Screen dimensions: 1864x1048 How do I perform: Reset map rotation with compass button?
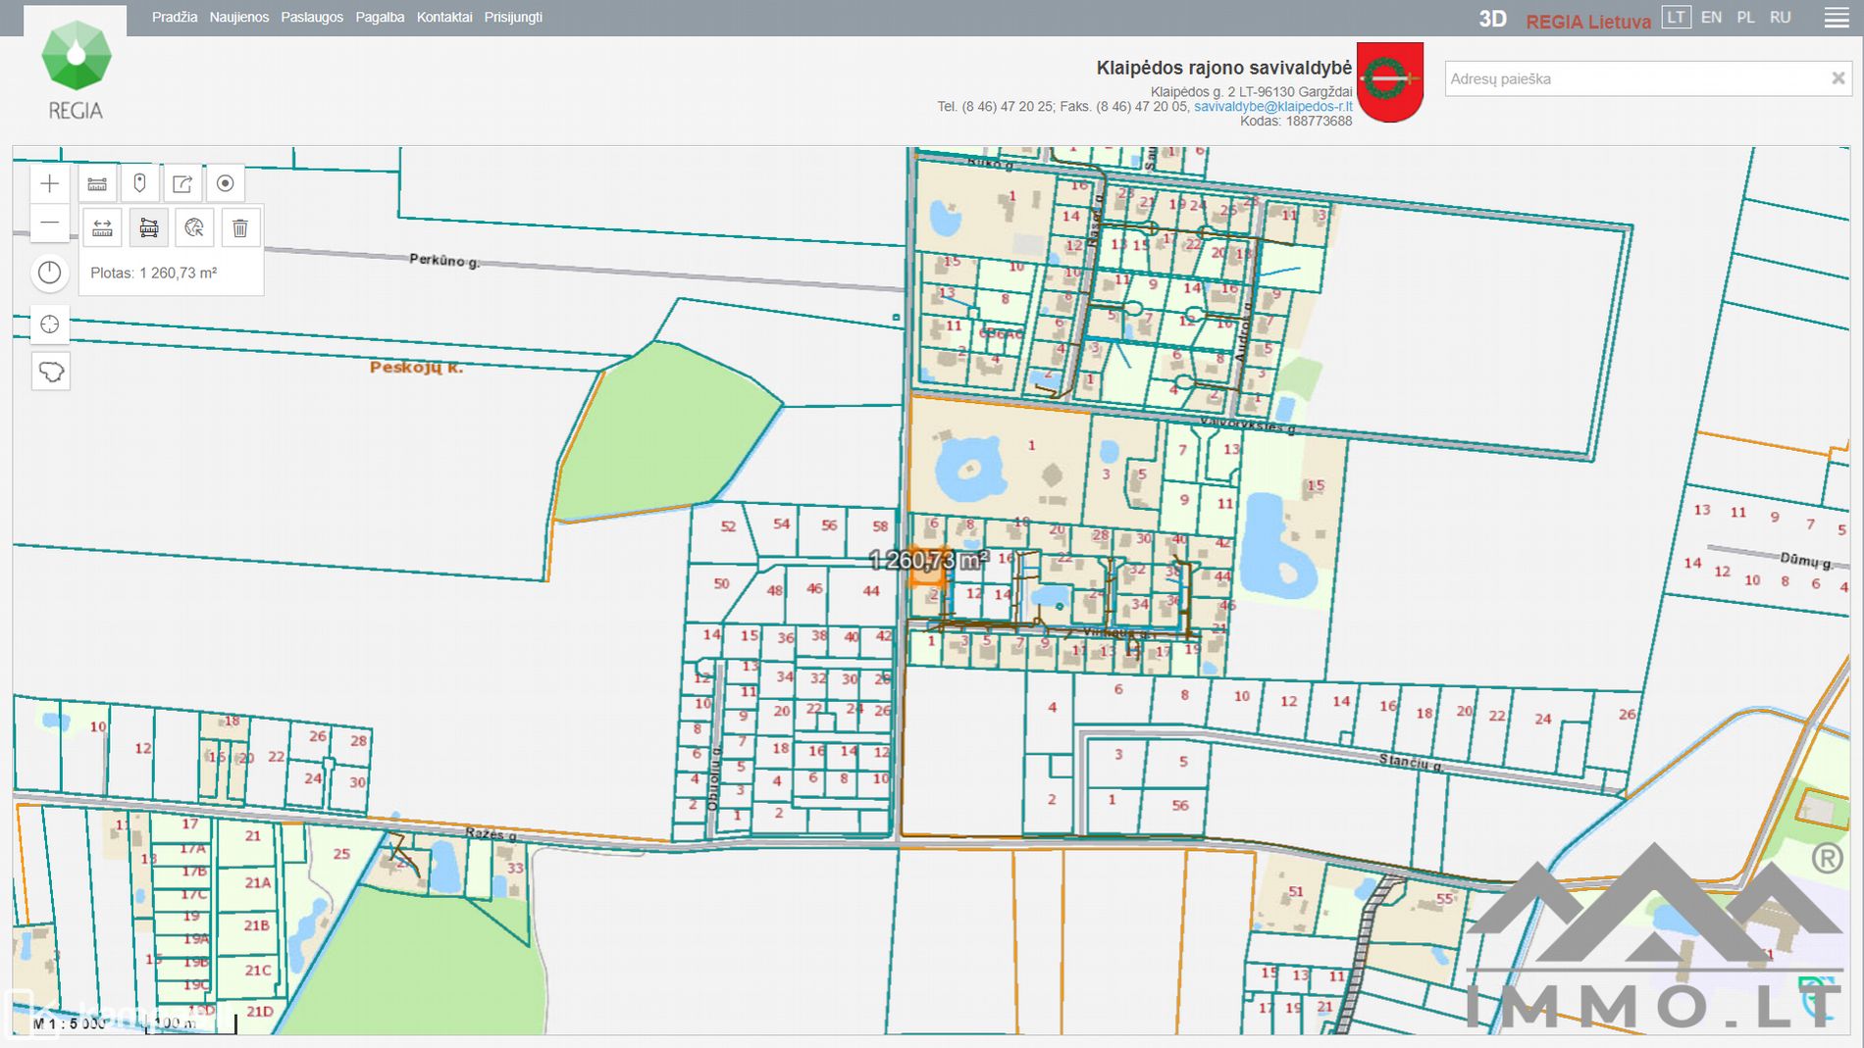pyautogui.click(x=50, y=273)
